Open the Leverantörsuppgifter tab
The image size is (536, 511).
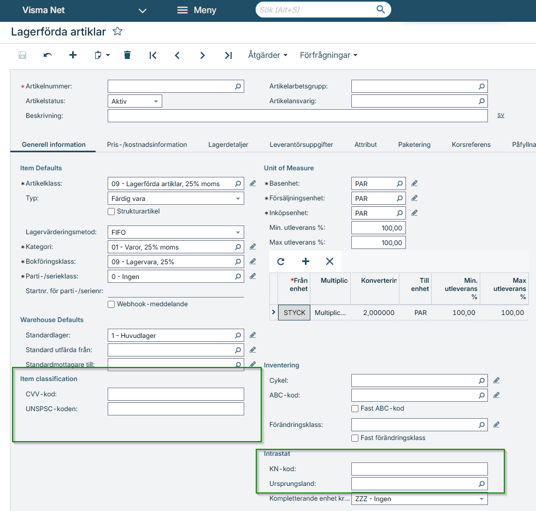(x=301, y=145)
